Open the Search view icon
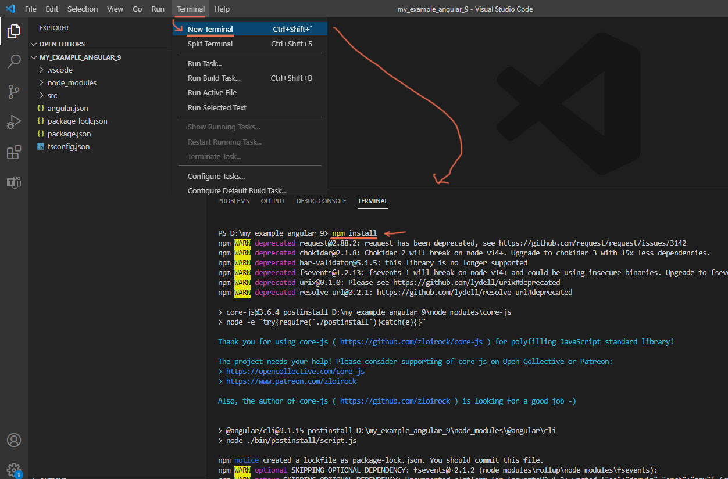Viewport: 728px width, 479px height. [13, 62]
